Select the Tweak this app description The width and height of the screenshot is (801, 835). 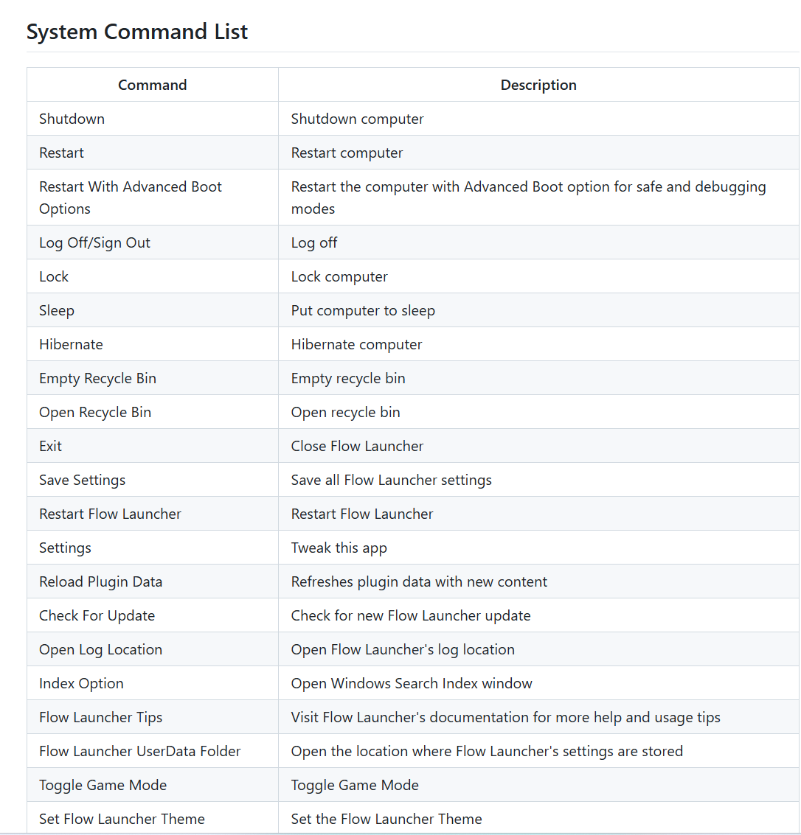click(339, 548)
